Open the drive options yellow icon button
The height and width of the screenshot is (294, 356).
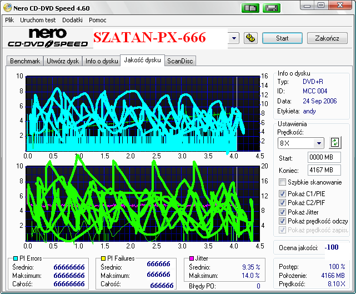[250, 38]
